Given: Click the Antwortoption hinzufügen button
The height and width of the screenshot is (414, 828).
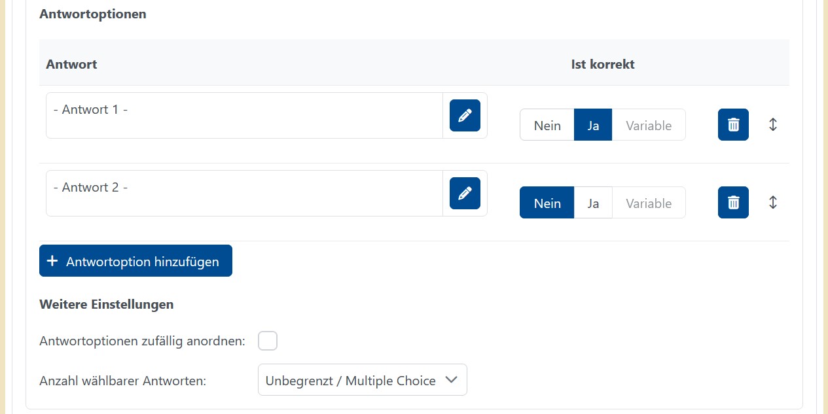Looking at the screenshot, I should 135,261.
